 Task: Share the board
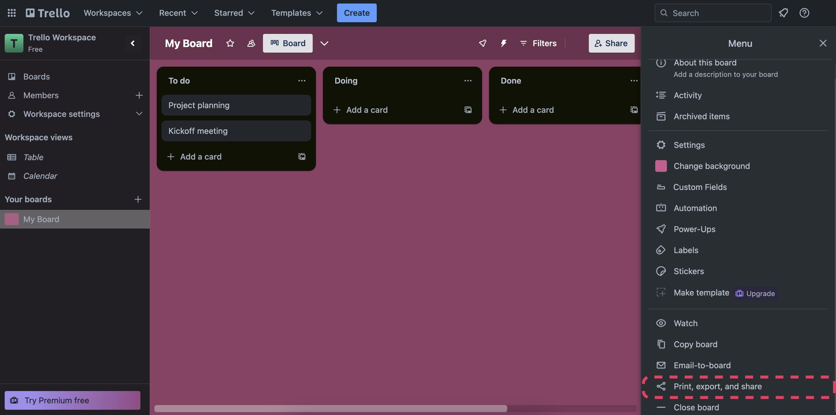(611, 43)
